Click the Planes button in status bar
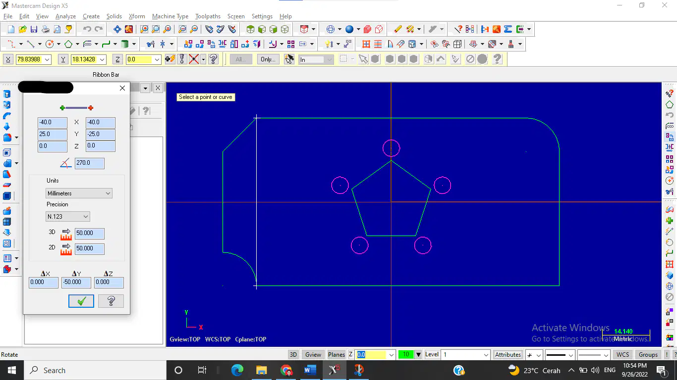 point(337,354)
